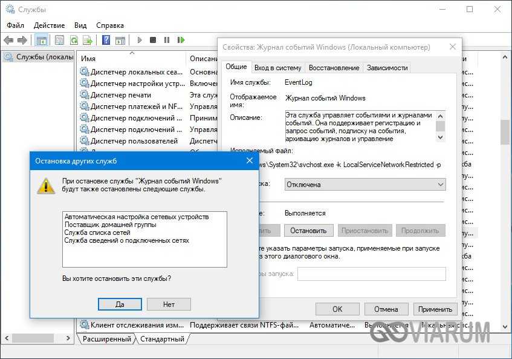Click gear icon beside Диспетчер пользователей
The width and height of the screenshot is (512, 359).
click(85, 140)
